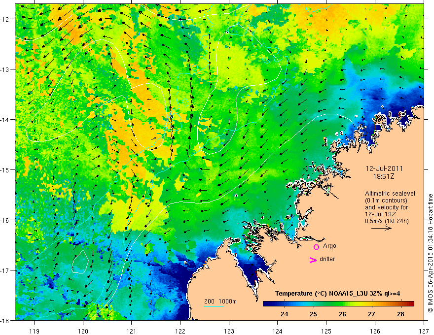The image size is (434, 335).
Task: Click colorbar tick label 24
Action: point(284,314)
